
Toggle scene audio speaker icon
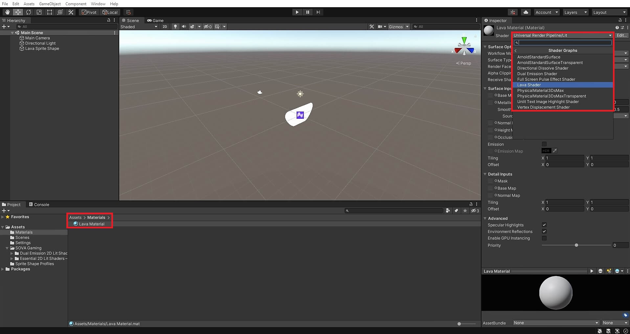point(184,27)
